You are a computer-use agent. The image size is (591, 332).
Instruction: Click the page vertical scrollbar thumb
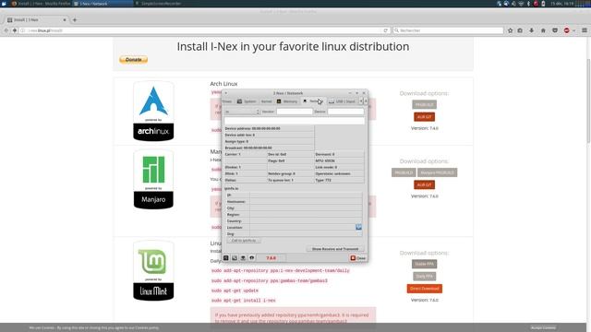tap(588, 101)
